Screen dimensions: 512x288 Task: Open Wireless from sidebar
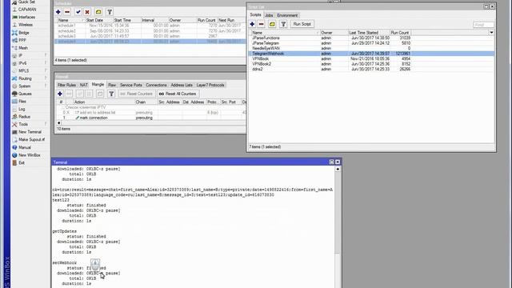26,25
